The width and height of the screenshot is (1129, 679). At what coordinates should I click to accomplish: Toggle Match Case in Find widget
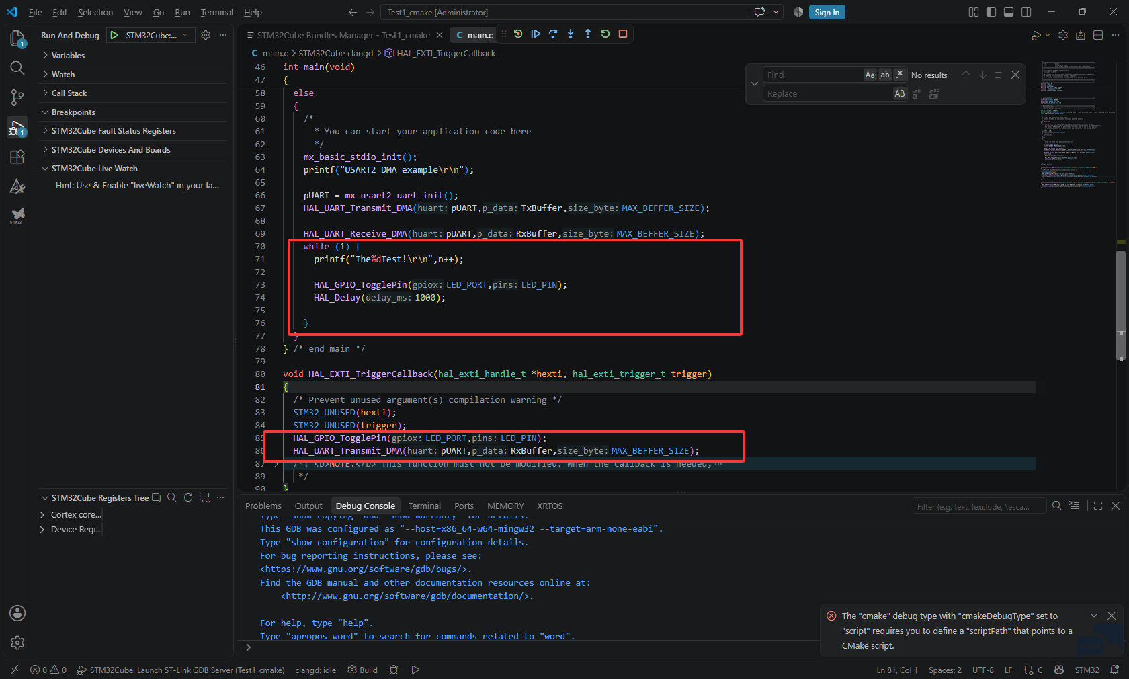coord(870,75)
